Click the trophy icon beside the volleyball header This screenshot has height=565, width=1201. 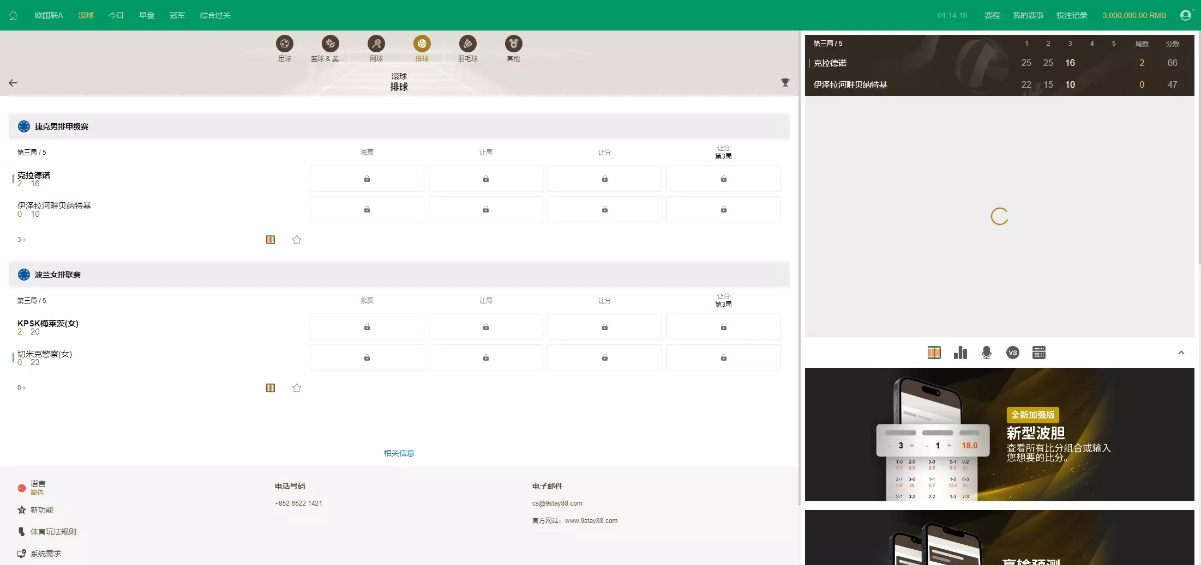pos(785,83)
